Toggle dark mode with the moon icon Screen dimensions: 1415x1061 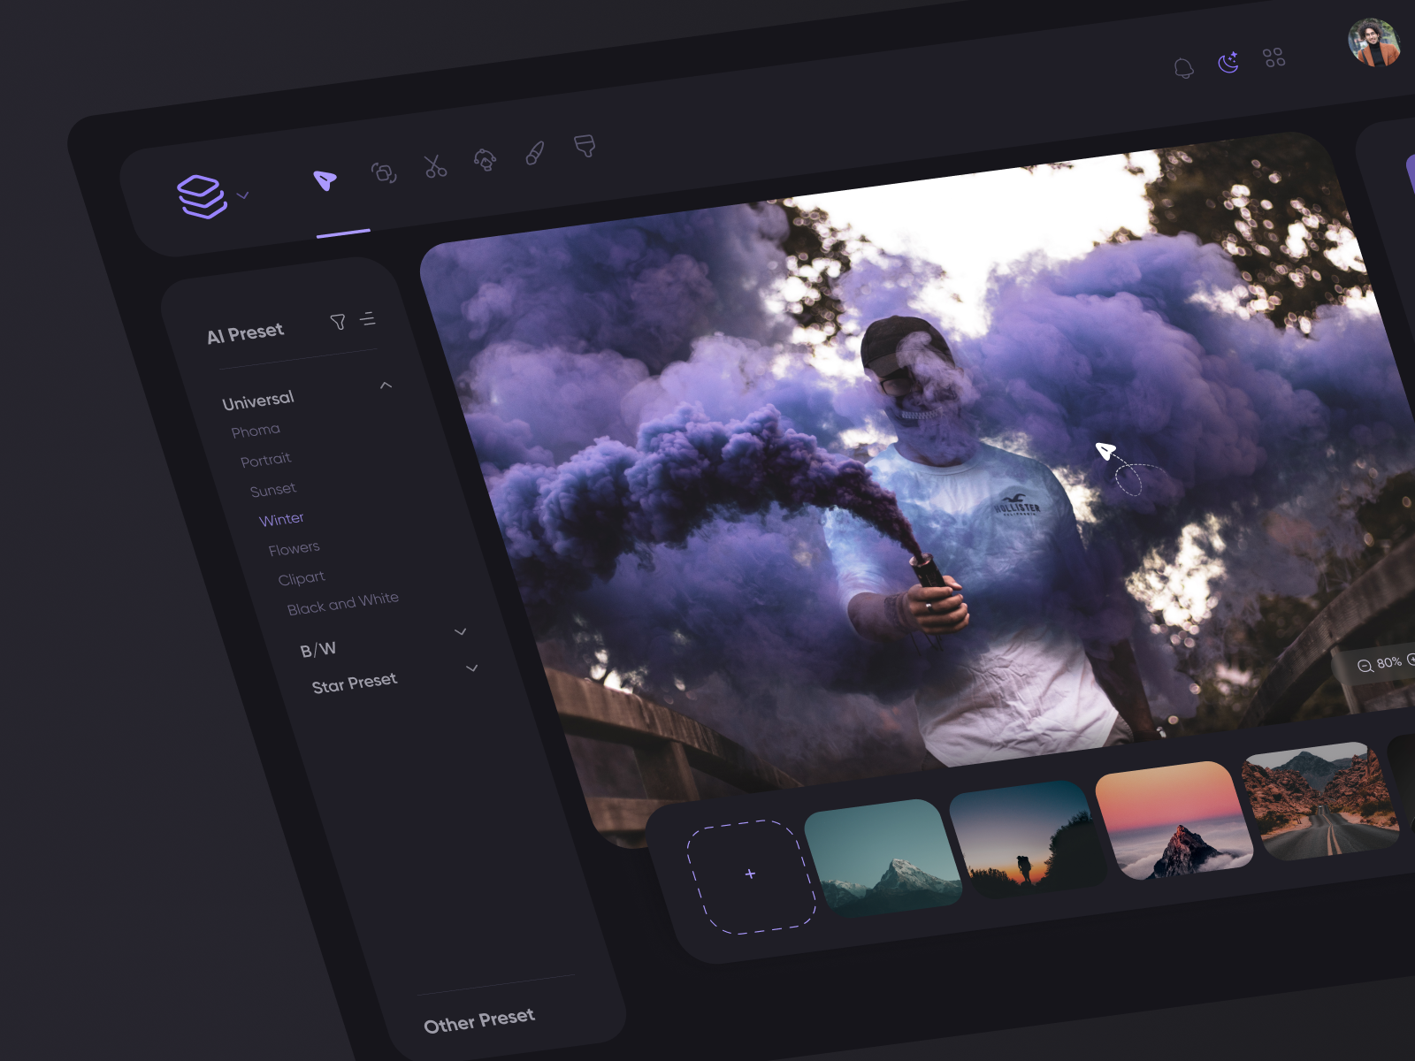click(x=1228, y=60)
